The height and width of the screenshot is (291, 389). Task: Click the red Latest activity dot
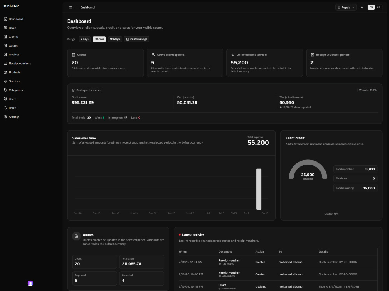coord(180,235)
